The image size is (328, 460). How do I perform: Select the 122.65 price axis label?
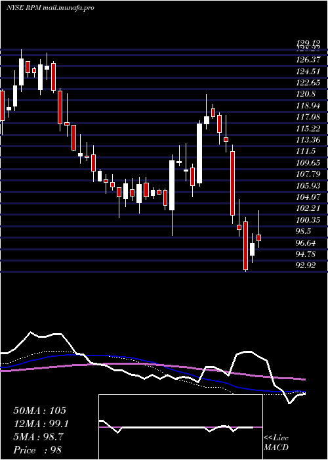[309, 83]
